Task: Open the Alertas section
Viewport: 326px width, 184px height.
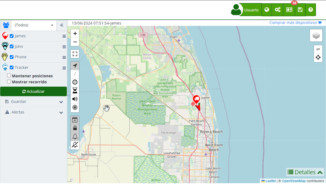Action: 33,112
